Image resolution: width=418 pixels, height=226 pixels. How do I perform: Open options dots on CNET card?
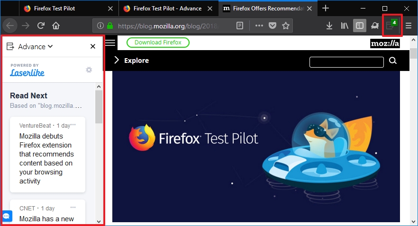pyautogui.click(x=73, y=207)
